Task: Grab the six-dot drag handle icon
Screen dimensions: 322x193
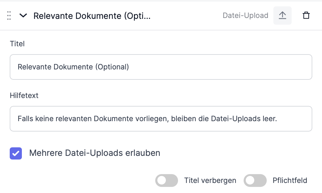Action: [9, 16]
